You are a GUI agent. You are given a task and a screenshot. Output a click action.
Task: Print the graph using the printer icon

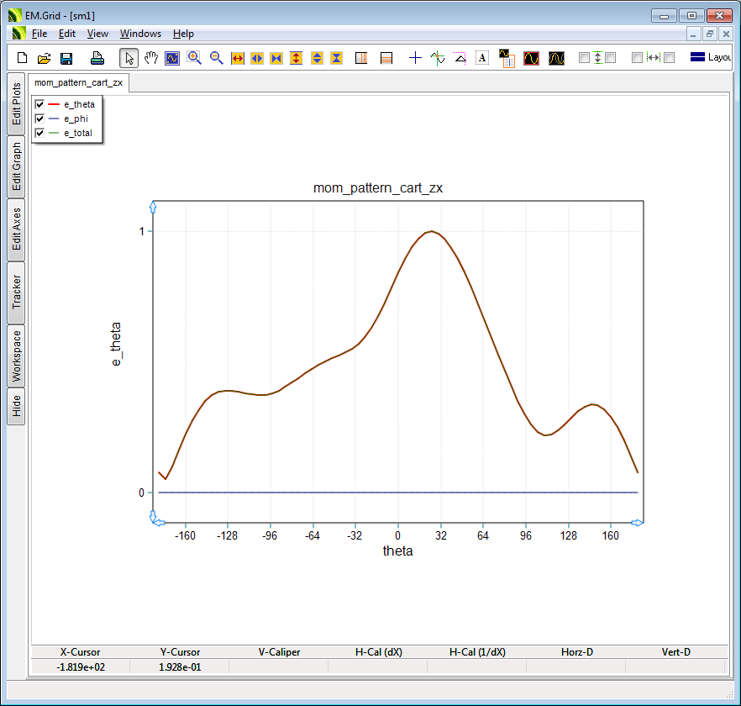[97, 58]
